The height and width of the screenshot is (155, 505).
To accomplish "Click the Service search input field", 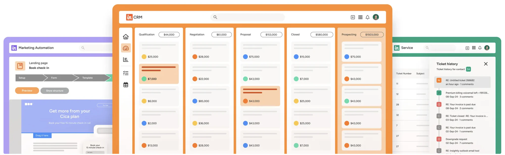I will point(439,48).
